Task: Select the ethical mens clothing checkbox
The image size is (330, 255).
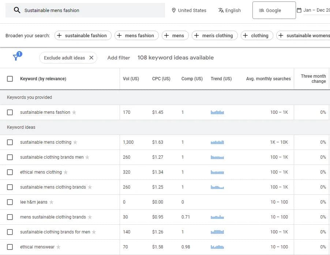Action: coord(10,172)
